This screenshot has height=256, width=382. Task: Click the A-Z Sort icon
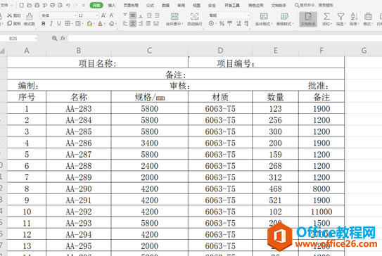coord(354,17)
